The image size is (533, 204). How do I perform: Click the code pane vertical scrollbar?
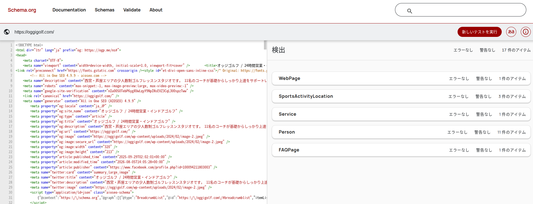coord(265,45)
